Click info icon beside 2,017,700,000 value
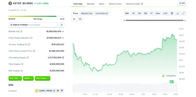Viewport: 196px width, 97px height. [x=63, y=57]
